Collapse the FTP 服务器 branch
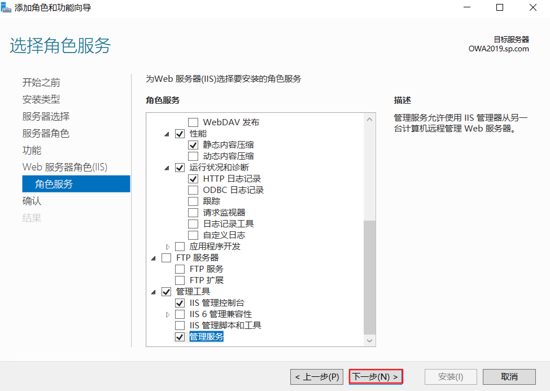 pos(152,257)
